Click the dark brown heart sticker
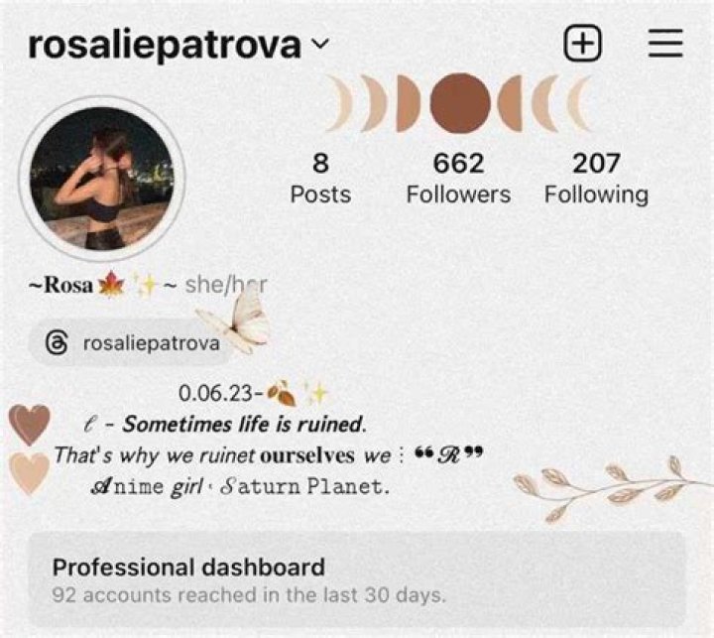 tap(30, 425)
